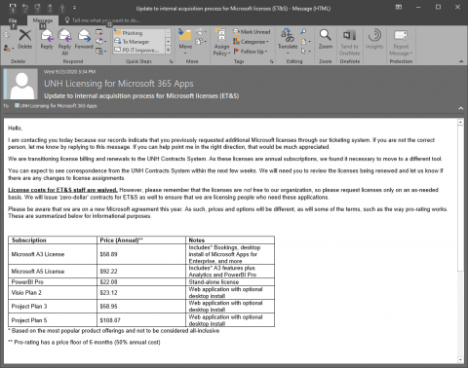The width and height of the screenshot is (468, 368).
Task: Open the Follow Up flag dropdown
Action: pos(251,52)
